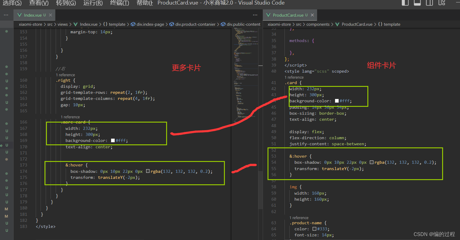
Task: Click line number 183 in Index.vue
Action: click(23, 226)
